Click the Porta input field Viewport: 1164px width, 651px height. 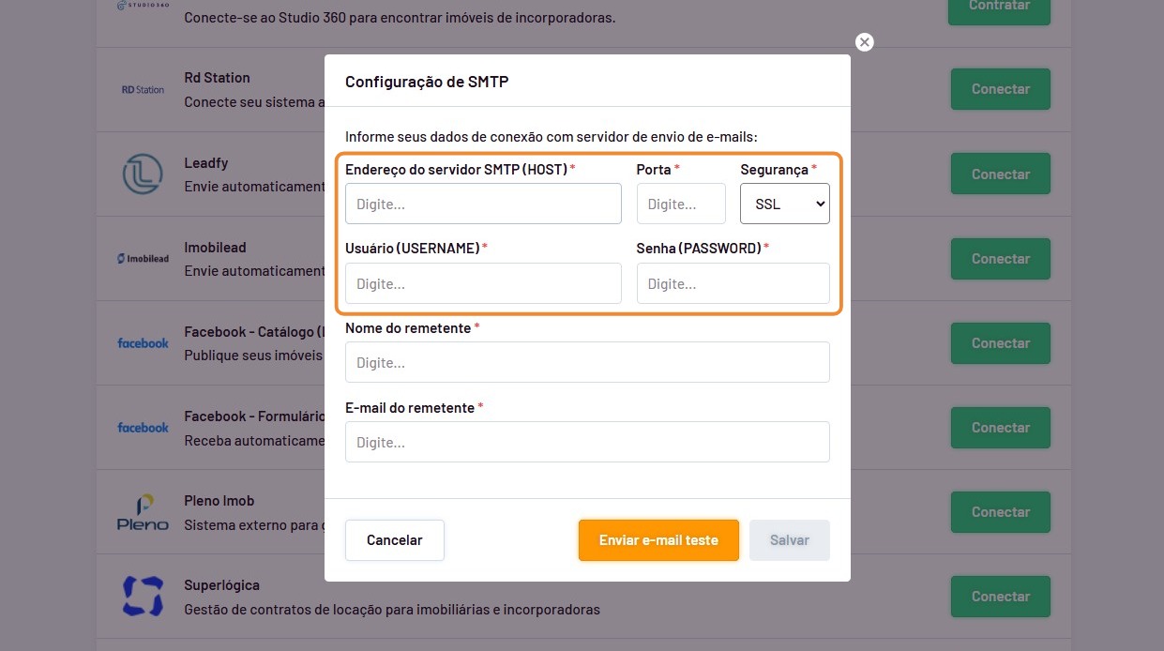(x=681, y=204)
